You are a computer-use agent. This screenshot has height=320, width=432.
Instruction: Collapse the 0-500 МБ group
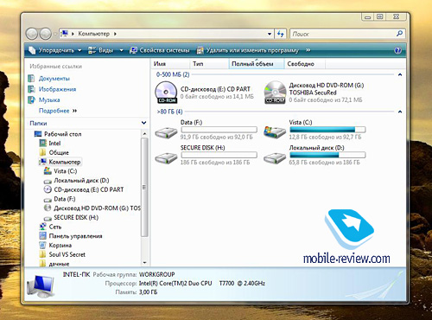click(400, 74)
